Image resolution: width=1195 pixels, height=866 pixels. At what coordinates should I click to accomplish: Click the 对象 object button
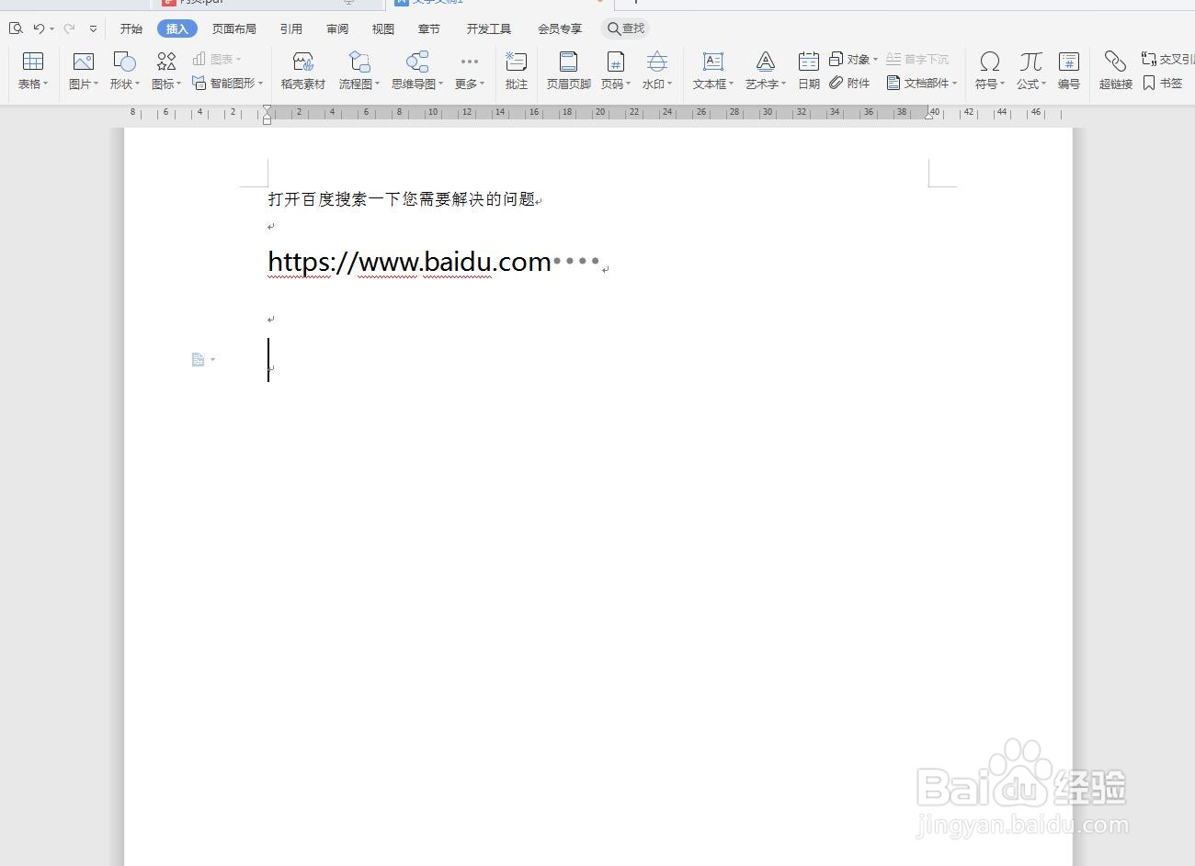click(x=853, y=59)
